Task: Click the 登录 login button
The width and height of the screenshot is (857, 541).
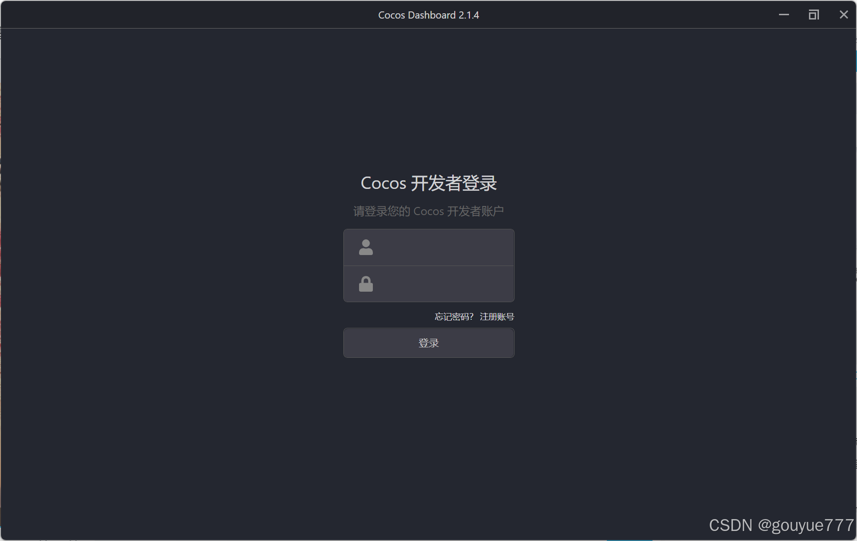Action: 428,343
